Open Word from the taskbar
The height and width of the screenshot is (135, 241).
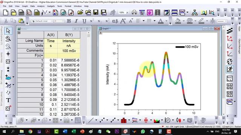pyautogui.click(x=65, y=132)
